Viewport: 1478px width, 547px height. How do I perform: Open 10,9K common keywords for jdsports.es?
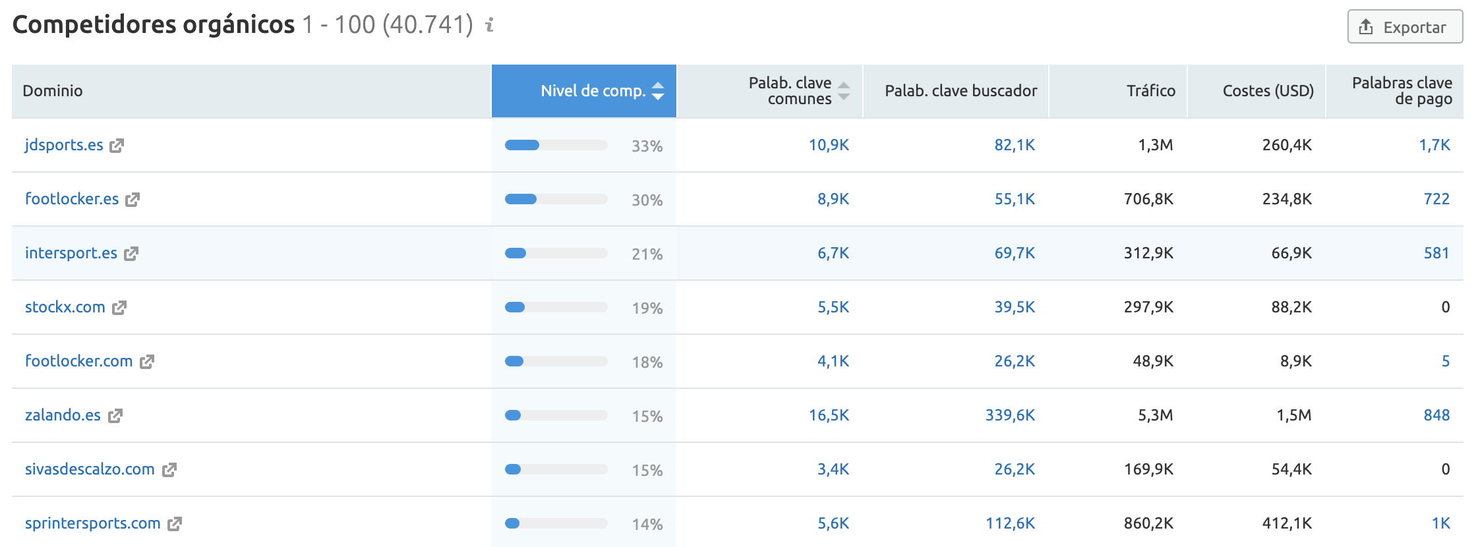[x=829, y=145]
